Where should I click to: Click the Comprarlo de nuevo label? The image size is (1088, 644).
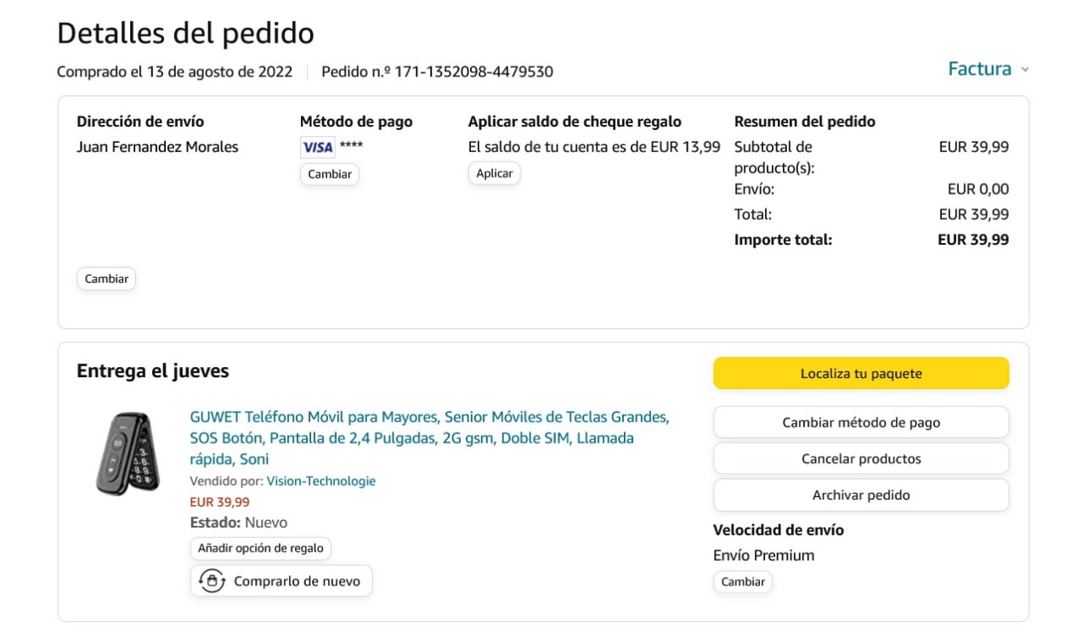[297, 581]
